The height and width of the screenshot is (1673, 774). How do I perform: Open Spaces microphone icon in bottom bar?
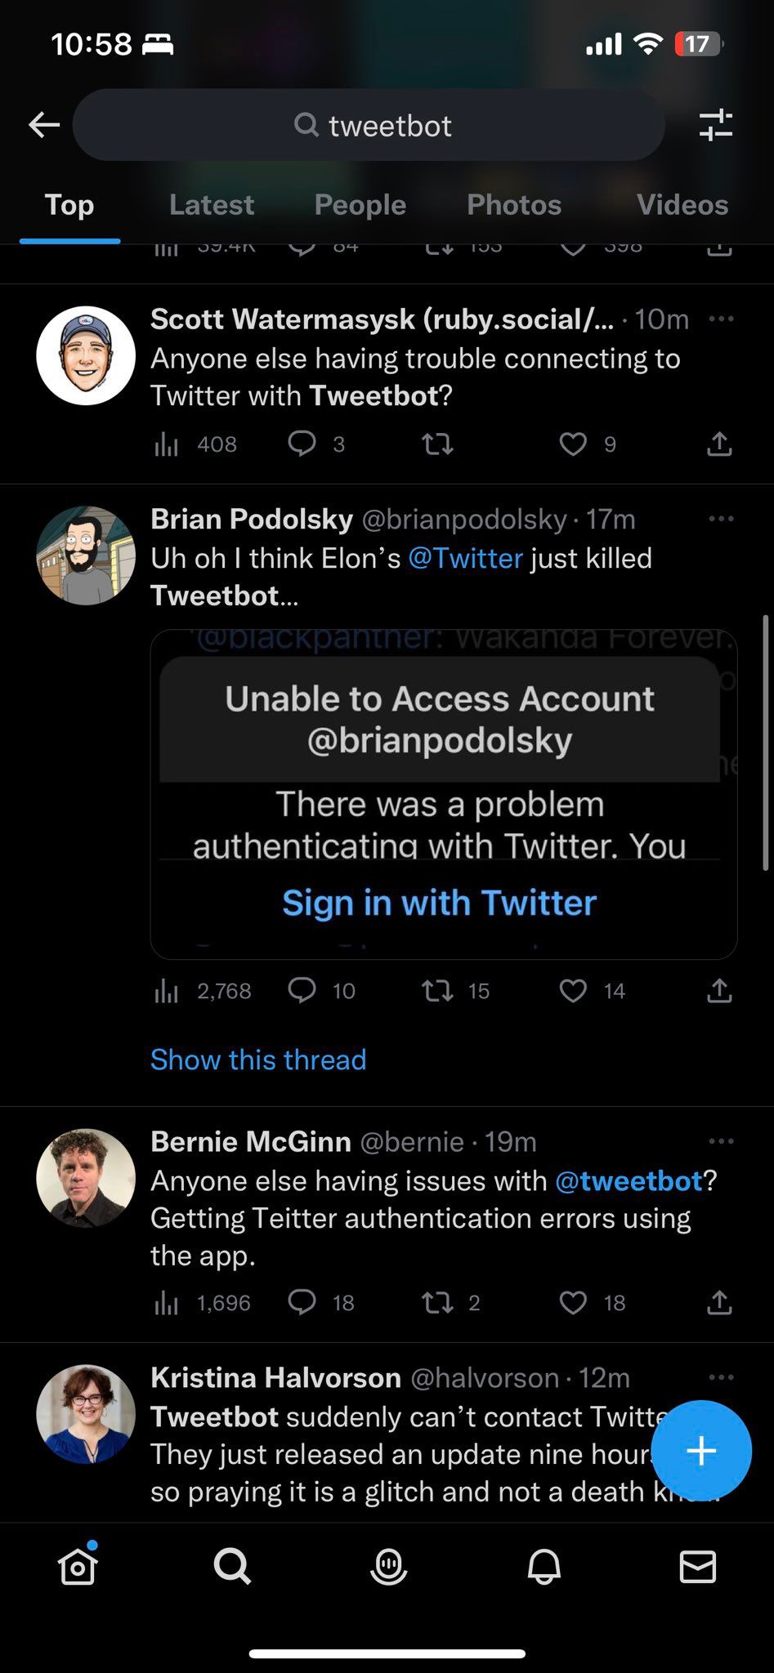388,1567
